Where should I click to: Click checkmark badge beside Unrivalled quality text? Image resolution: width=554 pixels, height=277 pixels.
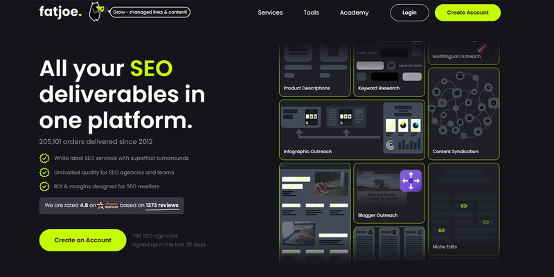coord(44,172)
